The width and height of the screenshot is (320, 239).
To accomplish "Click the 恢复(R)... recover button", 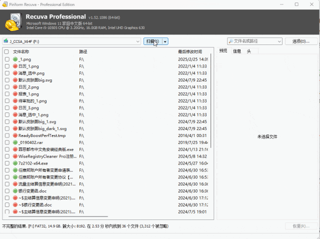I will tap(301, 226).
